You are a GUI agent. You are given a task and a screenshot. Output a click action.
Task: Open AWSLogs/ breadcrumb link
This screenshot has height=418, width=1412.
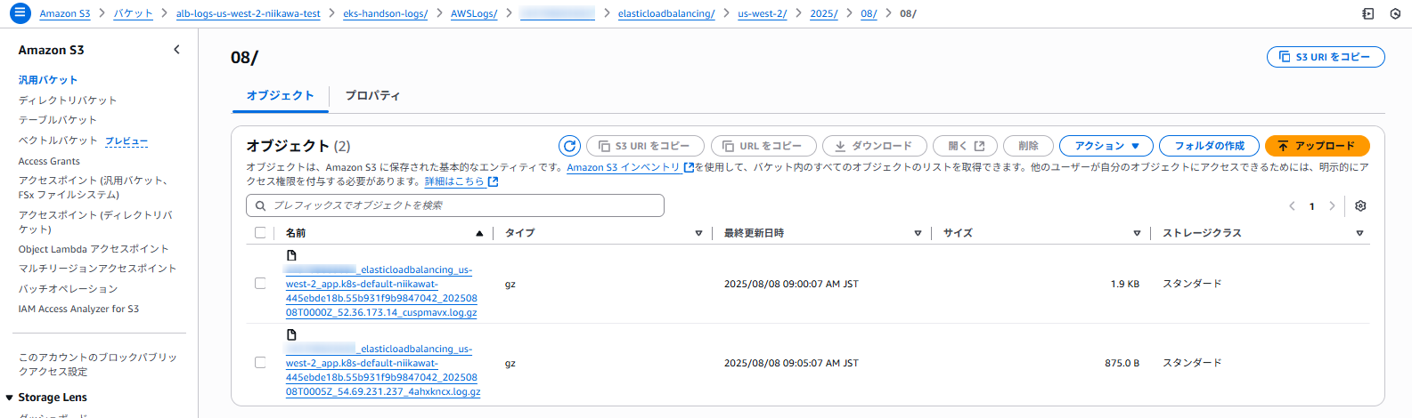[474, 13]
